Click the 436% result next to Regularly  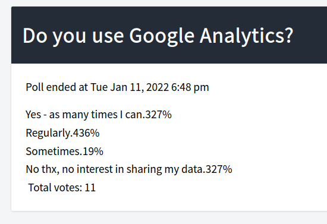pos(86,133)
